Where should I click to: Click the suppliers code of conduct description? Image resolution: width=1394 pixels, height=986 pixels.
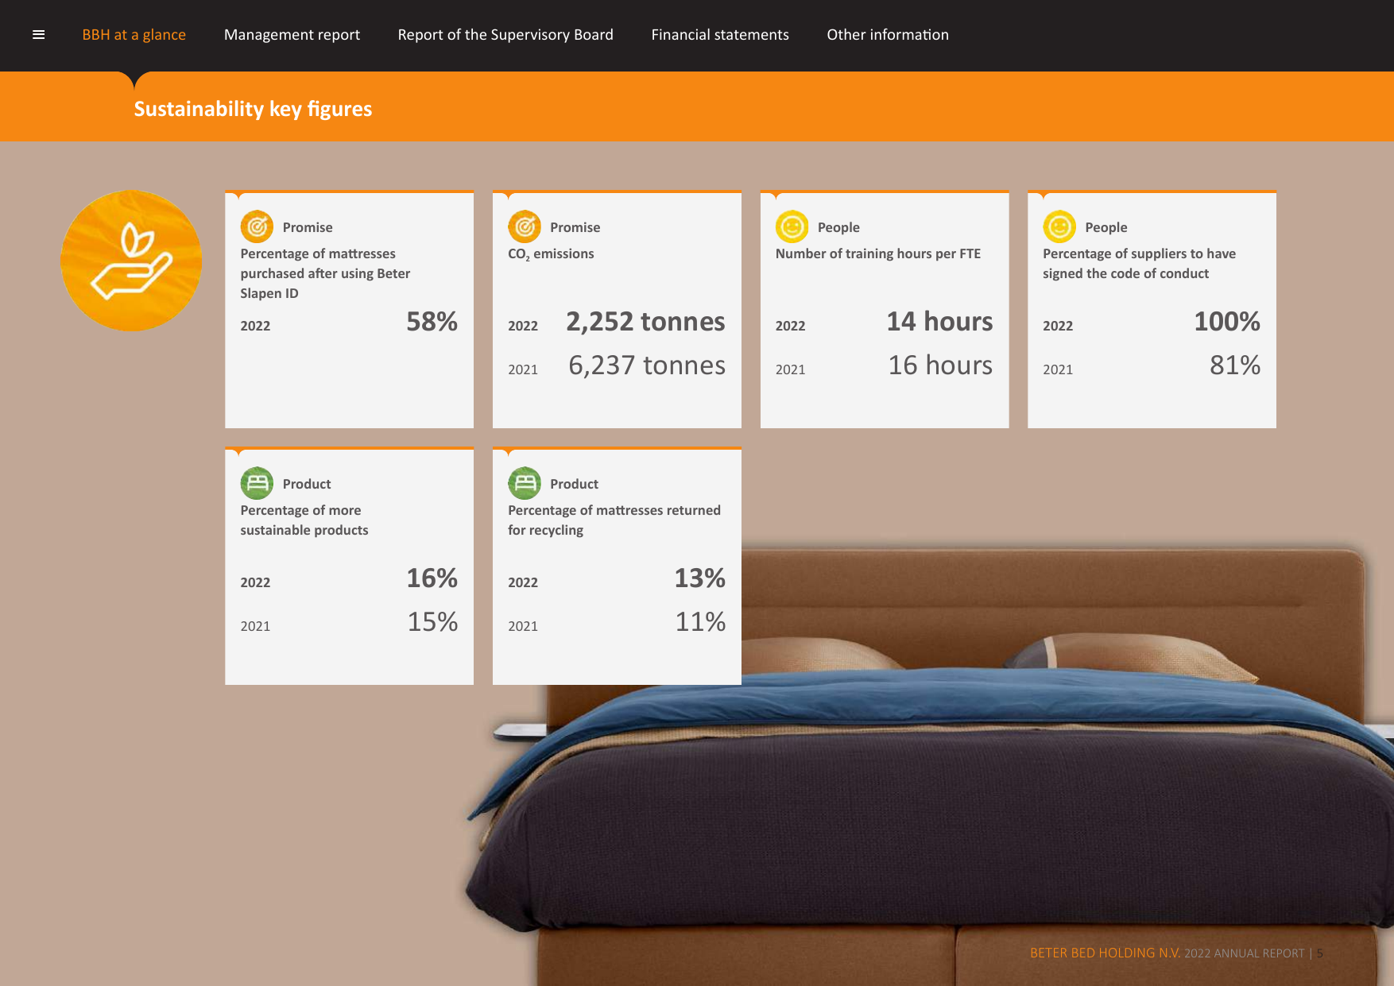coord(1139,263)
